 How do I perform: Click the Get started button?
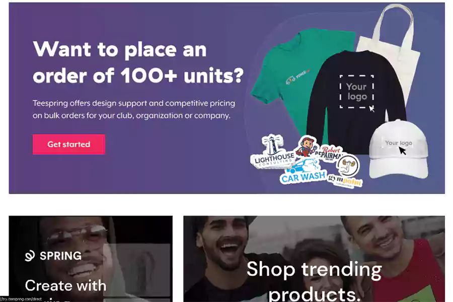(69, 144)
